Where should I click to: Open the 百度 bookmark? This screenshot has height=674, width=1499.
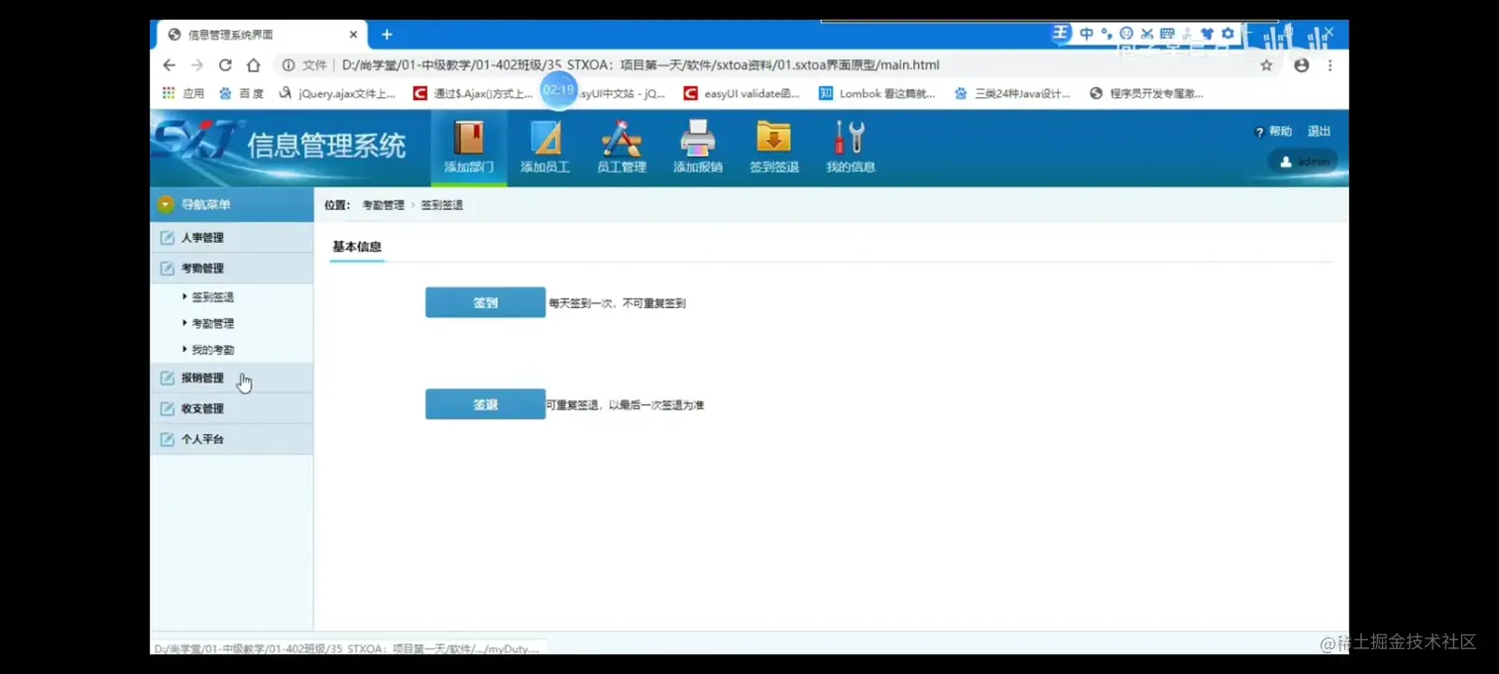(241, 93)
